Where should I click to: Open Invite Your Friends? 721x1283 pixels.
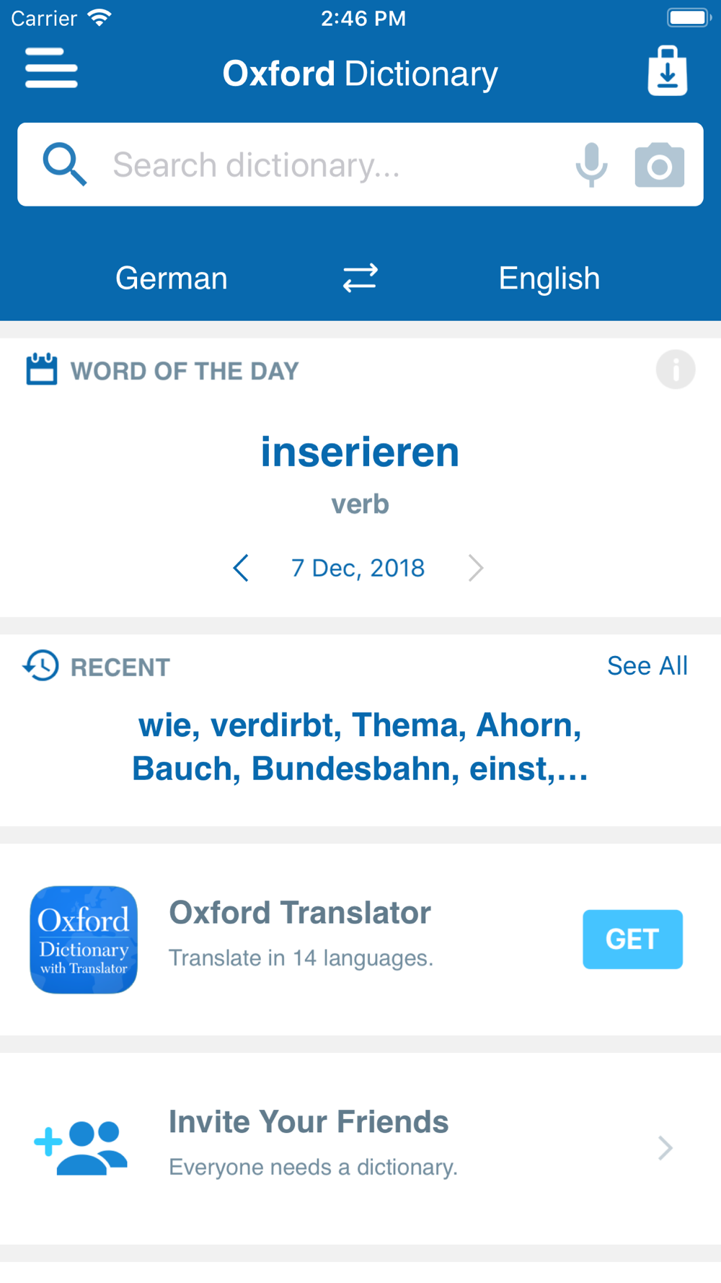tap(360, 1147)
